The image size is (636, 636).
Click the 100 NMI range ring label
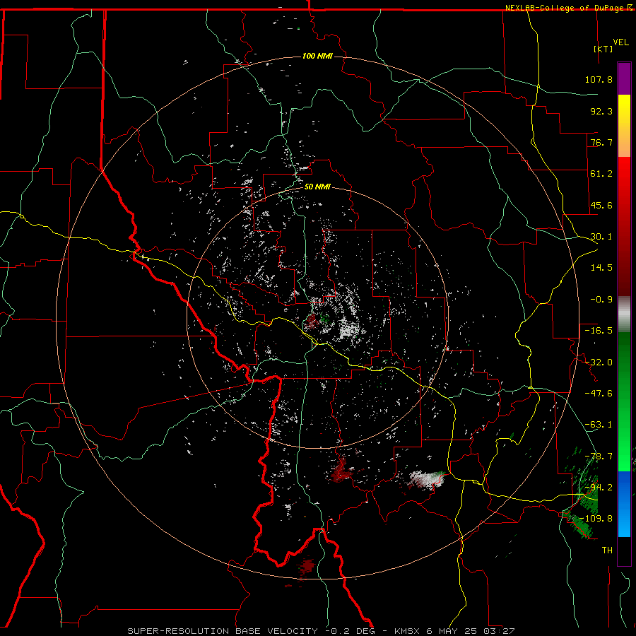coord(317,56)
